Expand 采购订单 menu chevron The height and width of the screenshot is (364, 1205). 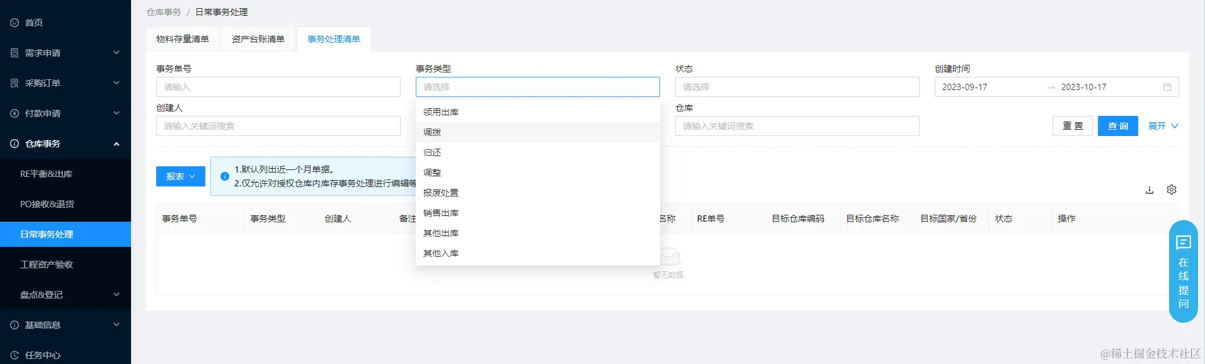(117, 83)
